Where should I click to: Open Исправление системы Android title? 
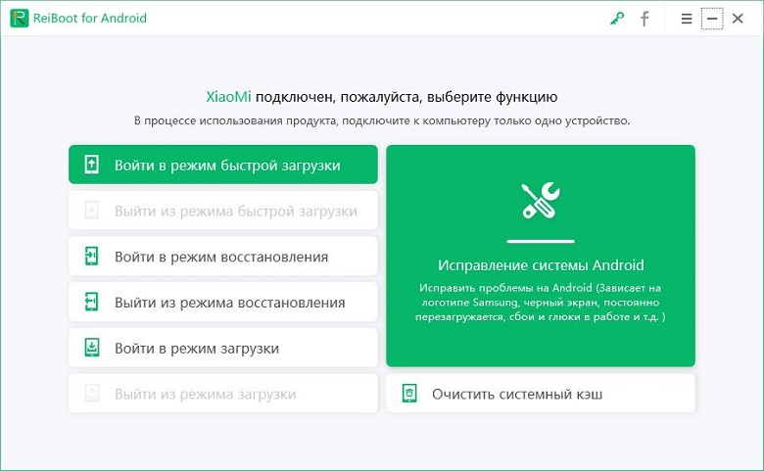click(x=541, y=265)
